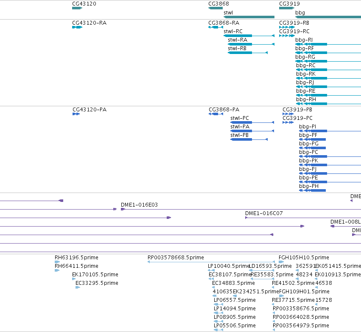Image resolution: width=361 pixels, height=332 pixels.
Task: Select the stwl gene bar
Action: click(249, 17)
